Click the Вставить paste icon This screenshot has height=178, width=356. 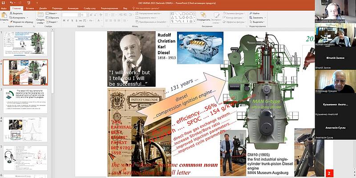4,16
